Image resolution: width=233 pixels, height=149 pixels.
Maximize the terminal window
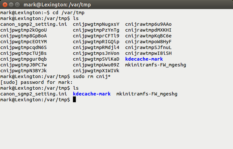pyautogui.click(x=16, y=5)
